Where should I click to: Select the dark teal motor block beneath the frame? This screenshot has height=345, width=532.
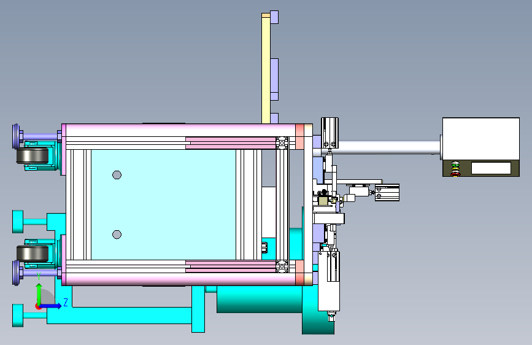pyautogui.click(x=260, y=299)
